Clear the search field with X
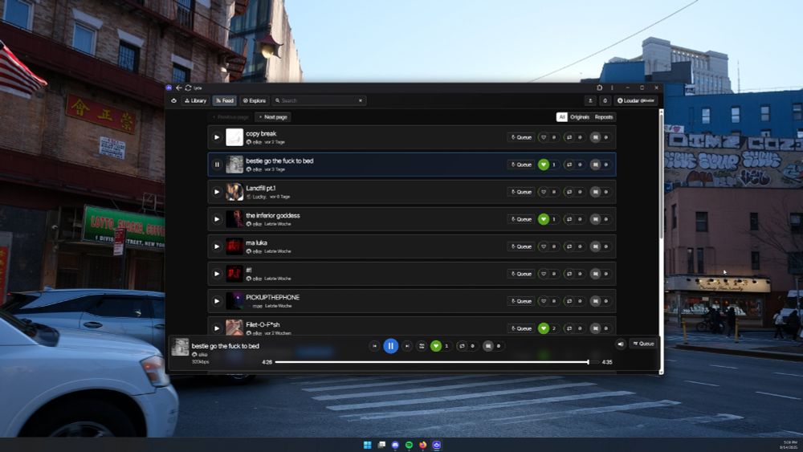803x452 pixels. [361, 101]
